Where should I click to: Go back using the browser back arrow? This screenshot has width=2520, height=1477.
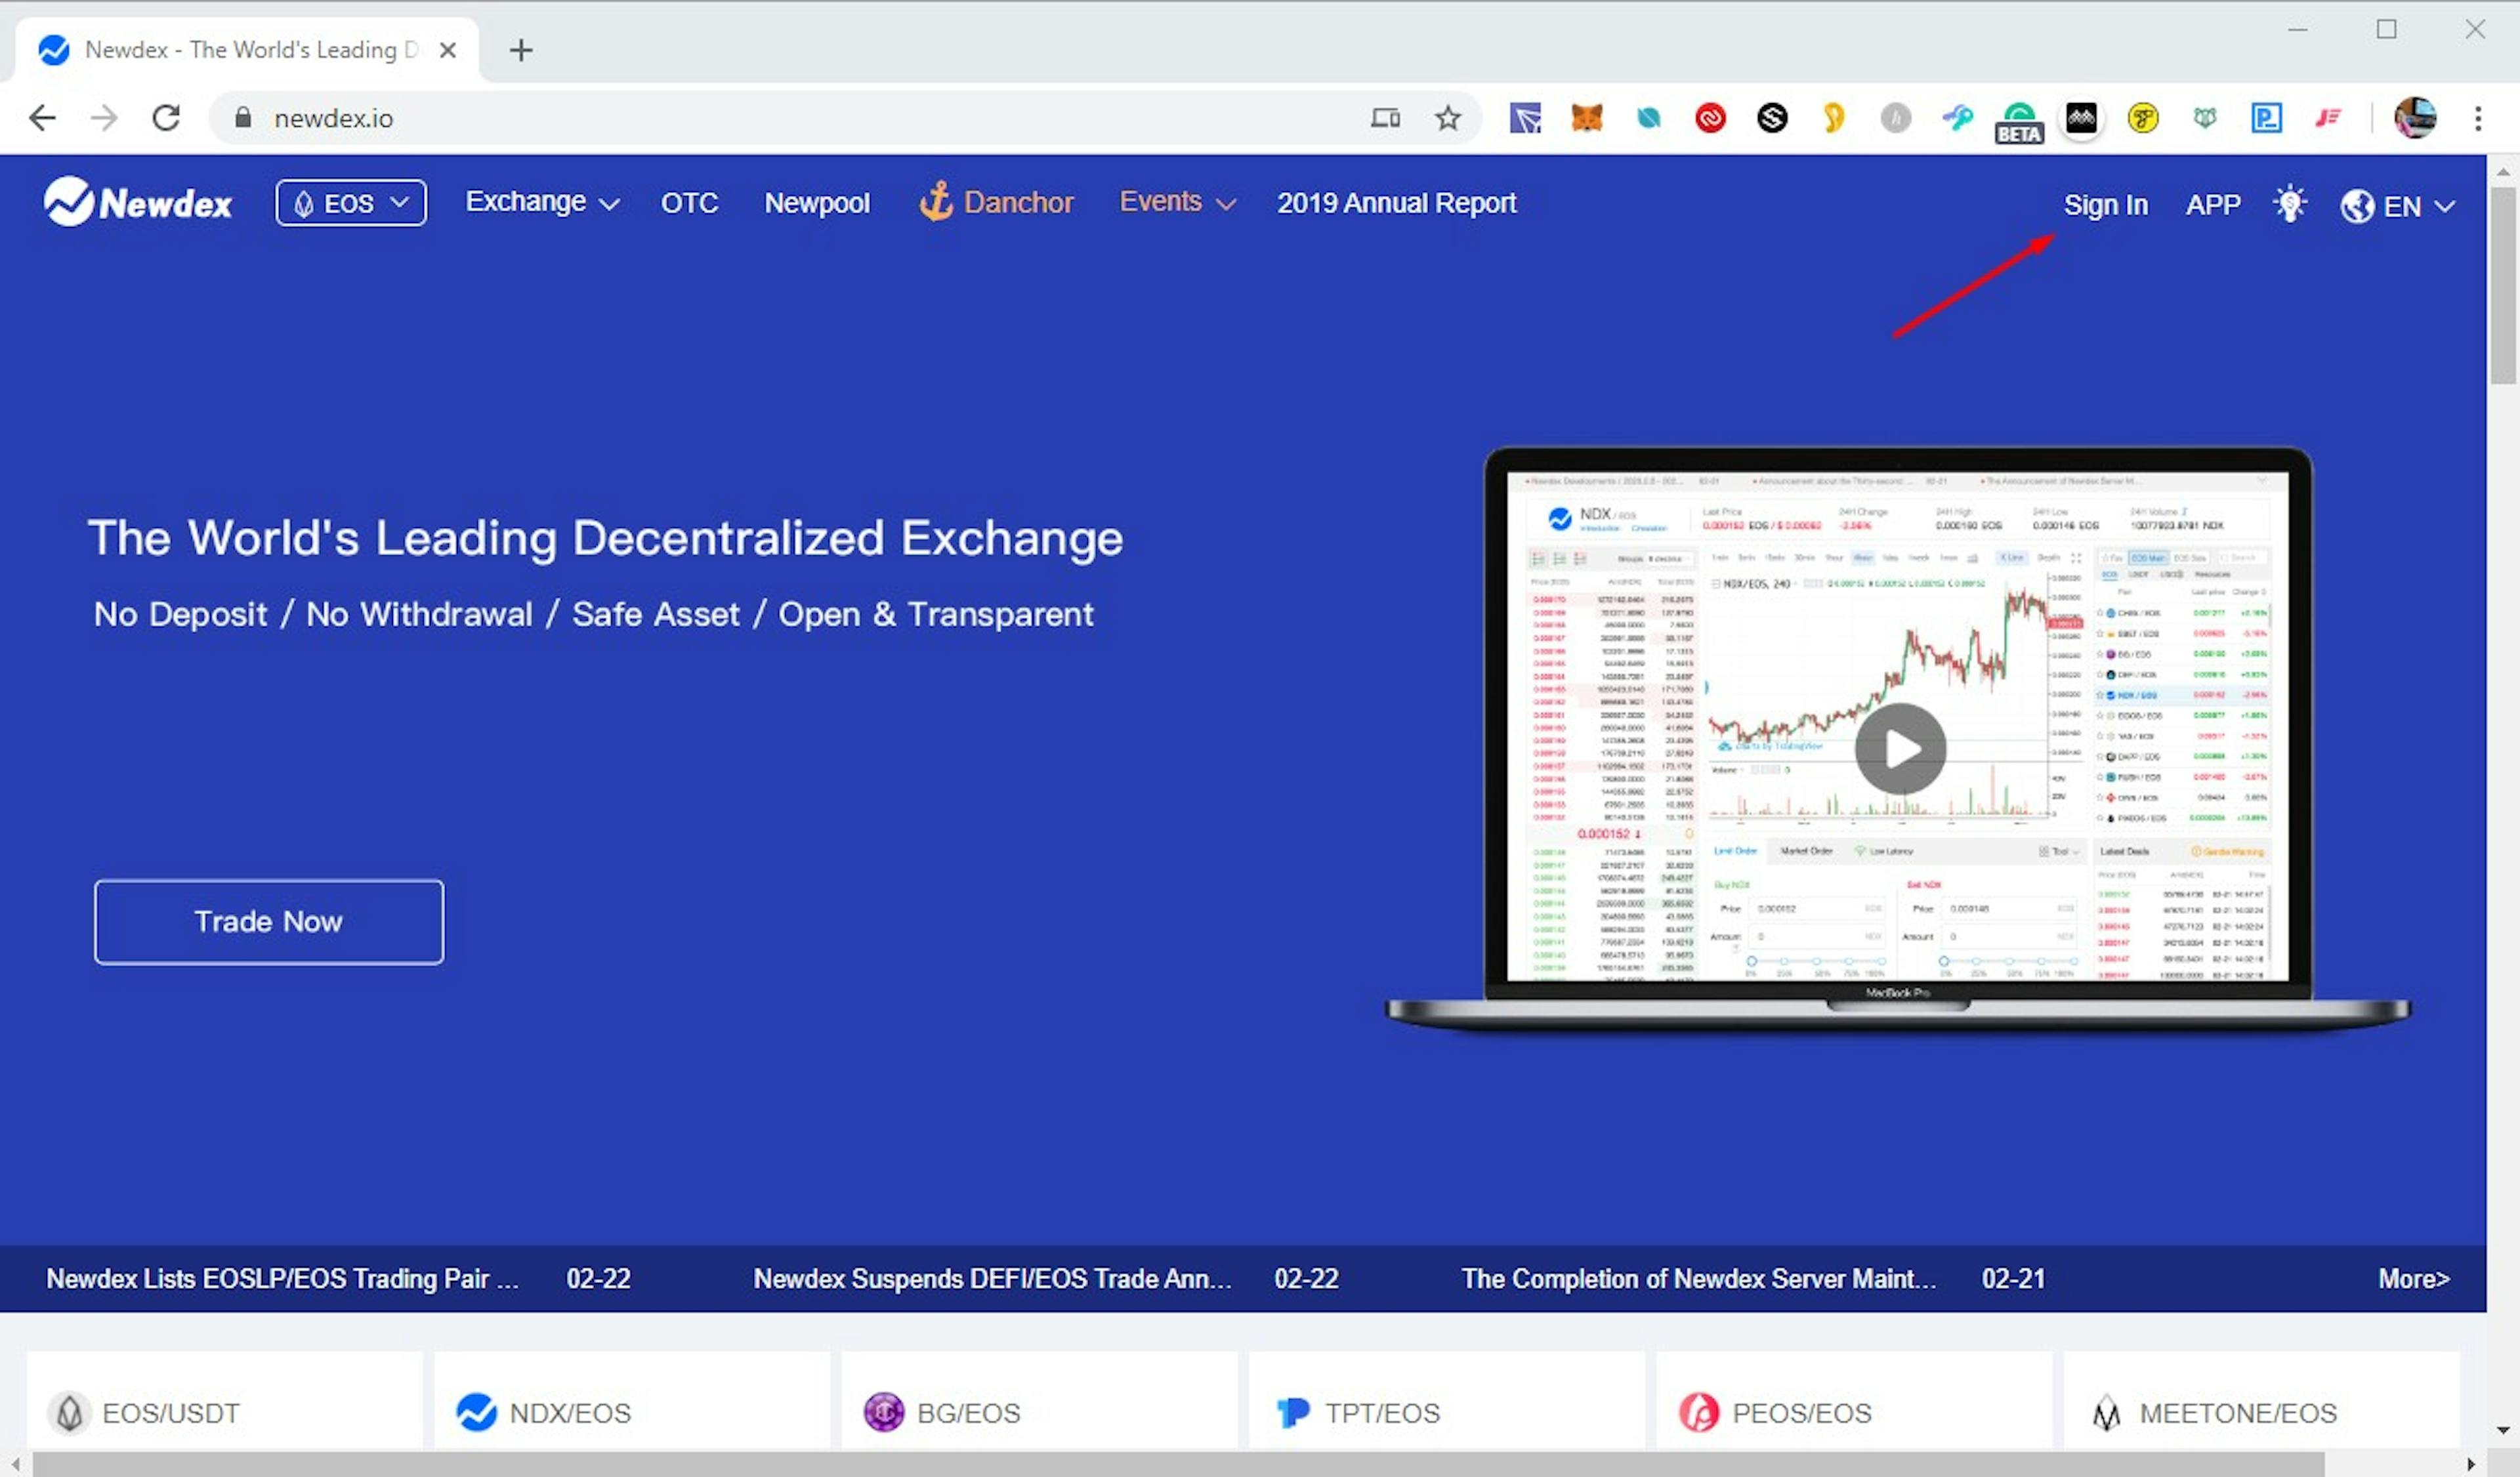[42, 118]
